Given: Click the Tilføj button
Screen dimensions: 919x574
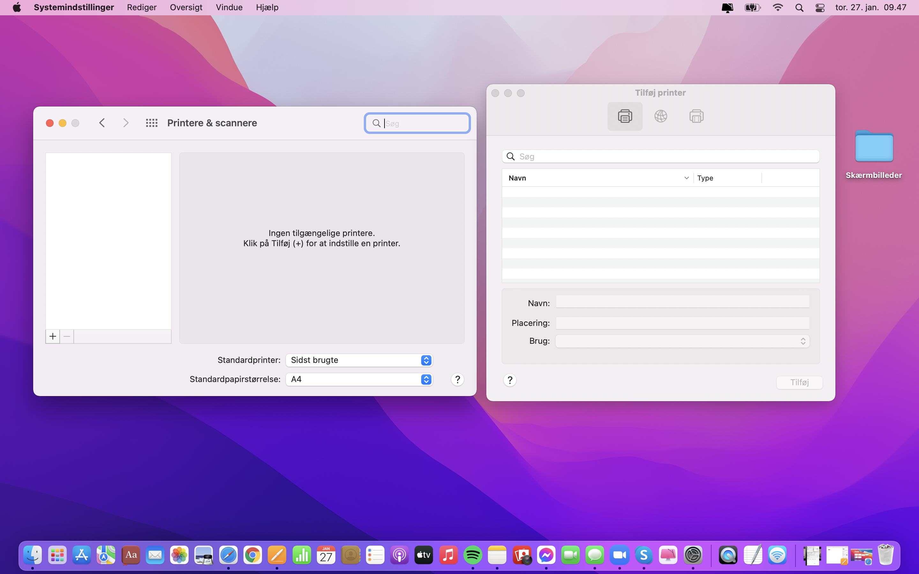Looking at the screenshot, I should pyautogui.click(x=799, y=382).
